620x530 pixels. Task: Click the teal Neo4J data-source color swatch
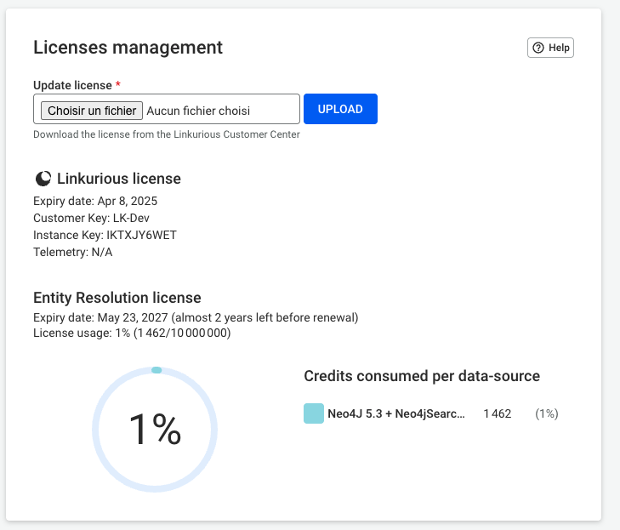click(314, 413)
